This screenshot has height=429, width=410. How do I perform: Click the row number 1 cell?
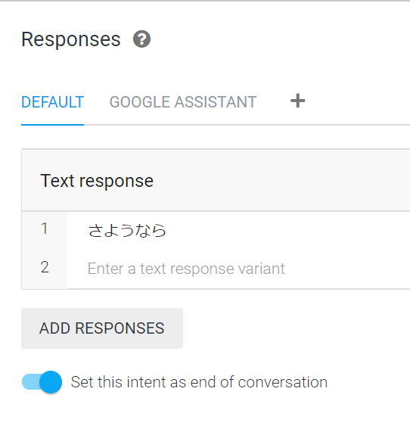click(x=45, y=228)
